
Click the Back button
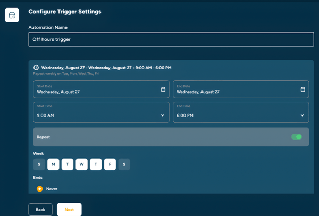coord(40,210)
